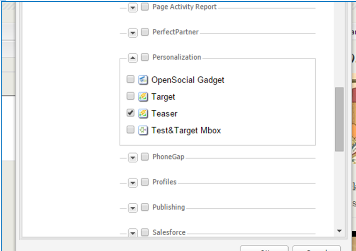Viewport: 356px width, 251px height.
Task: Click the scrollbar down arrow
Action: coord(339,231)
